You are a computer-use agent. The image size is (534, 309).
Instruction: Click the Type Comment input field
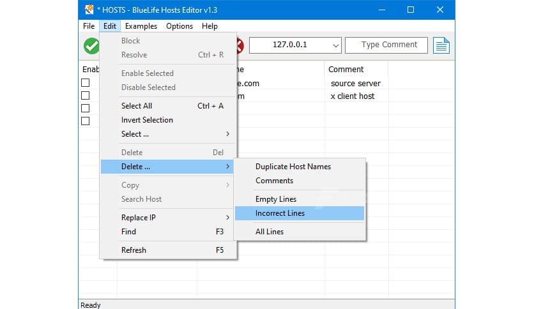pyautogui.click(x=386, y=45)
